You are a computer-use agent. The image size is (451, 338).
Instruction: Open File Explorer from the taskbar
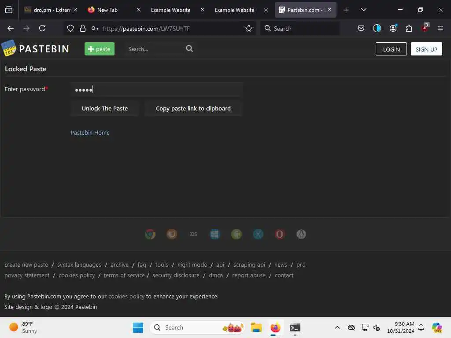[256, 327]
